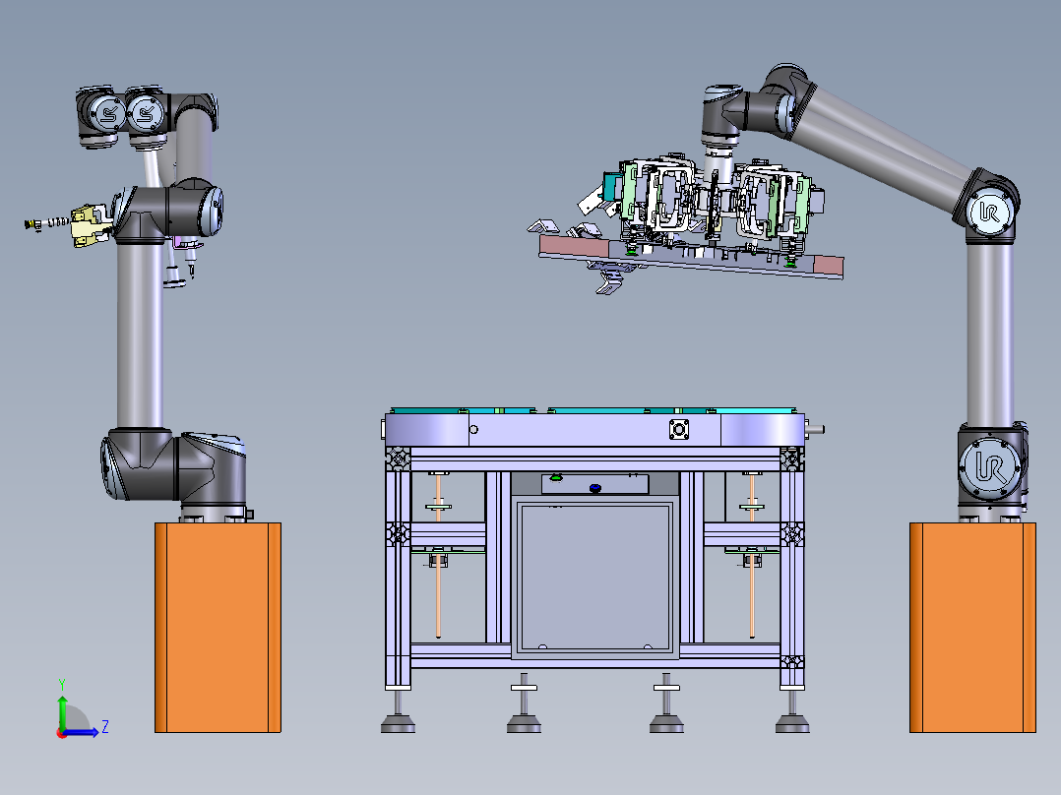Viewport: 1061px width, 795px height.
Task: Select the shaft stub on the table's right side
Action: [815, 429]
